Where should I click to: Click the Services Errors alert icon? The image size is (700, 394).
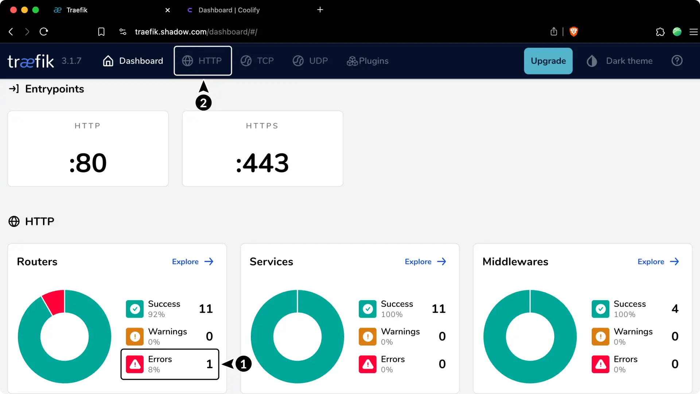coord(367,364)
